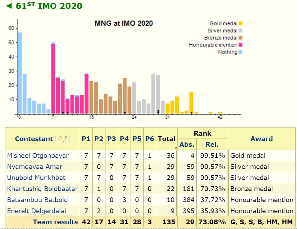Open Nyamdavaa Amar's profile link
Screen dimensions: 297x229
[x=35, y=167]
